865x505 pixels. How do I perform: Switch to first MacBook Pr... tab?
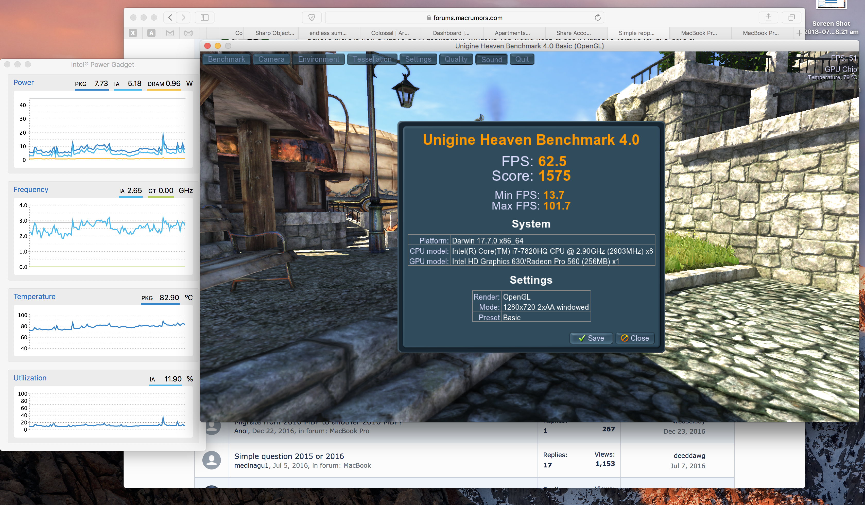click(x=699, y=33)
